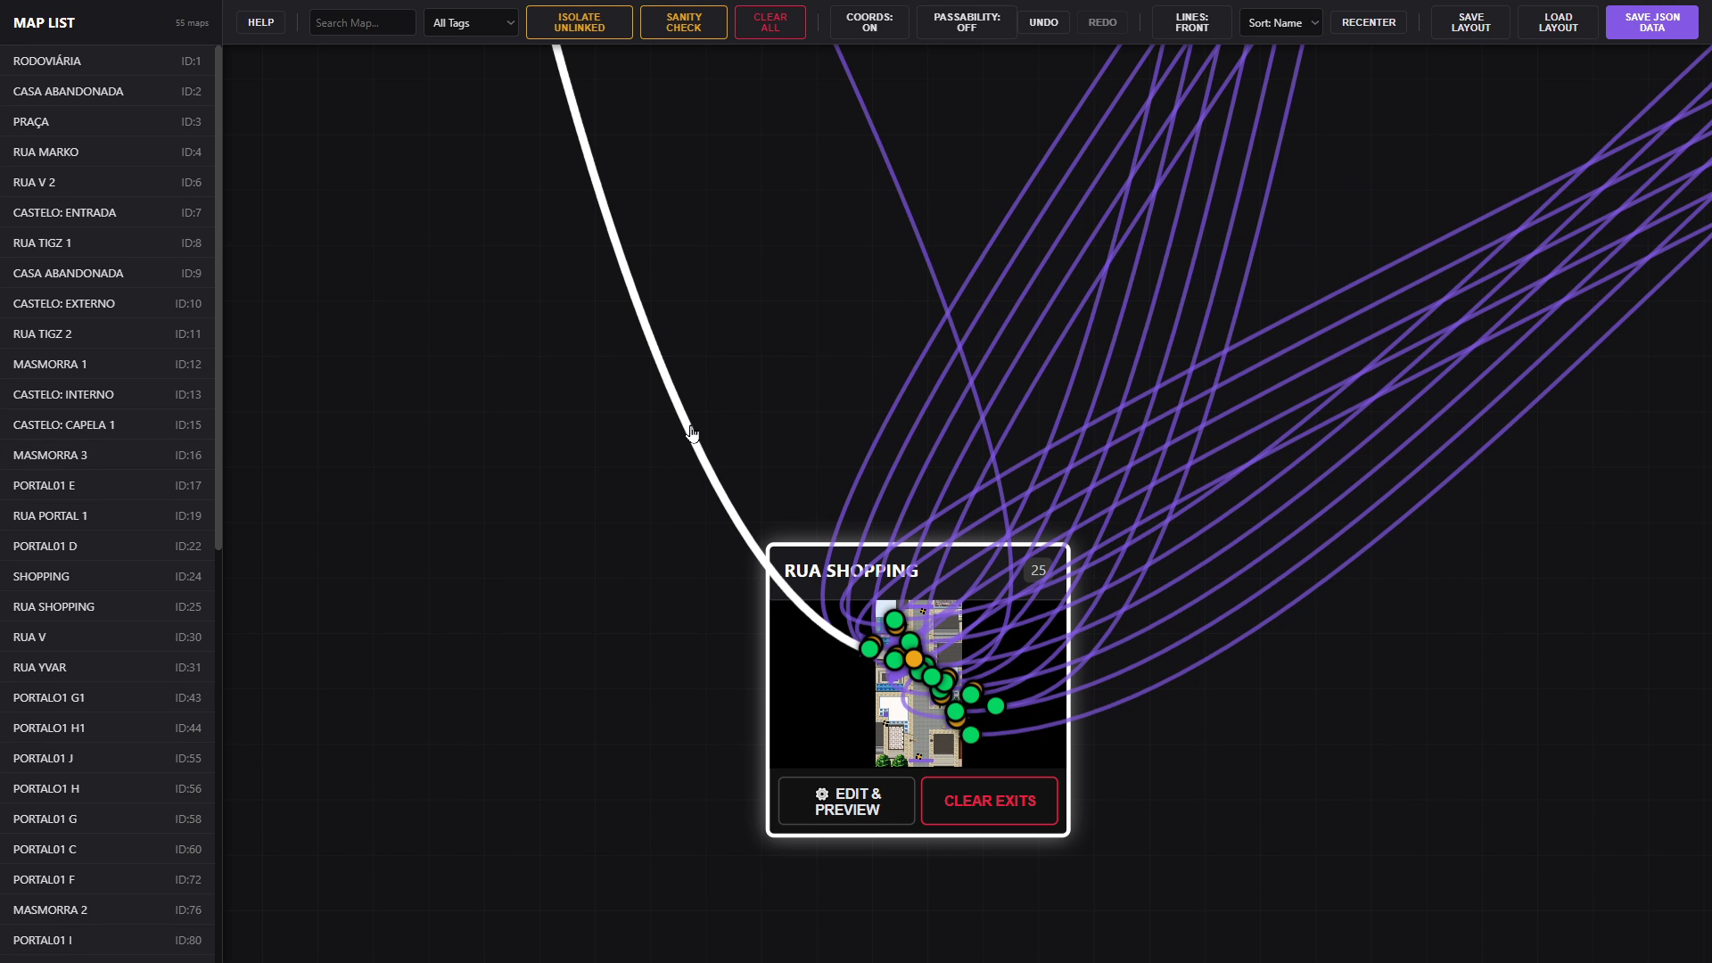1712x963 pixels.
Task: Click Rua Shopping map thumbnail
Action: pos(918,684)
